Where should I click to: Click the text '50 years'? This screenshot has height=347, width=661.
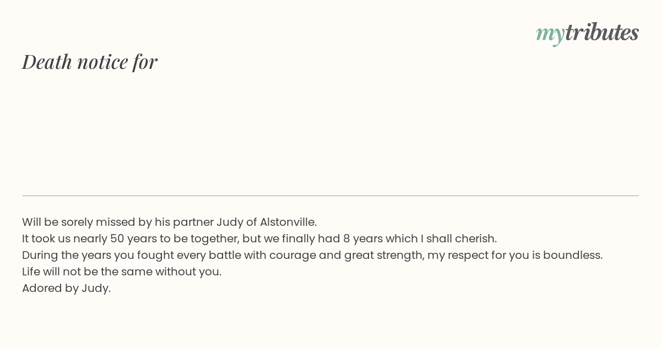(133, 238)
